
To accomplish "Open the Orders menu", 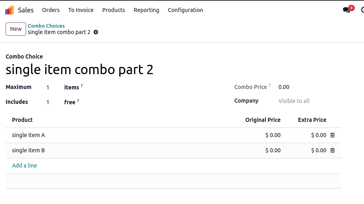I will pyautogui.click(x=51, y=10).
